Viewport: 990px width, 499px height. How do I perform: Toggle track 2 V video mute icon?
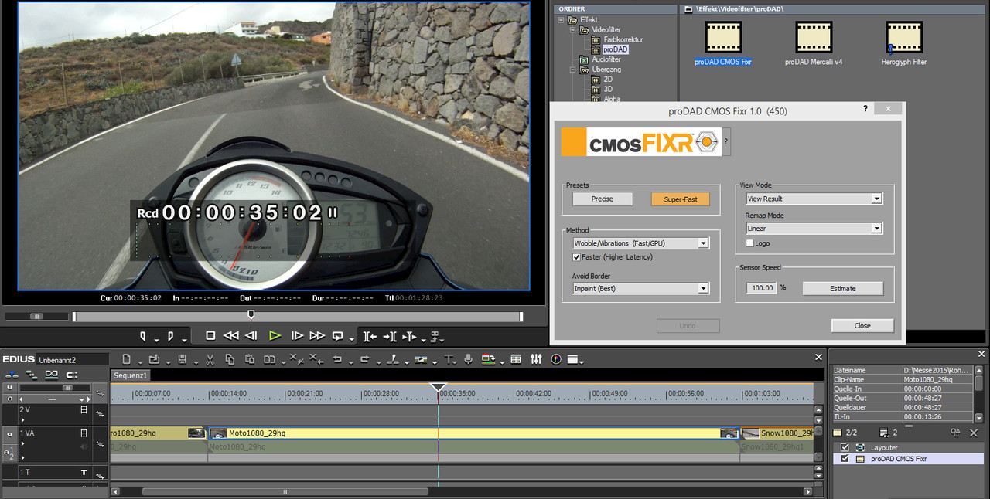pyautogui.click(x=84, y=409)
